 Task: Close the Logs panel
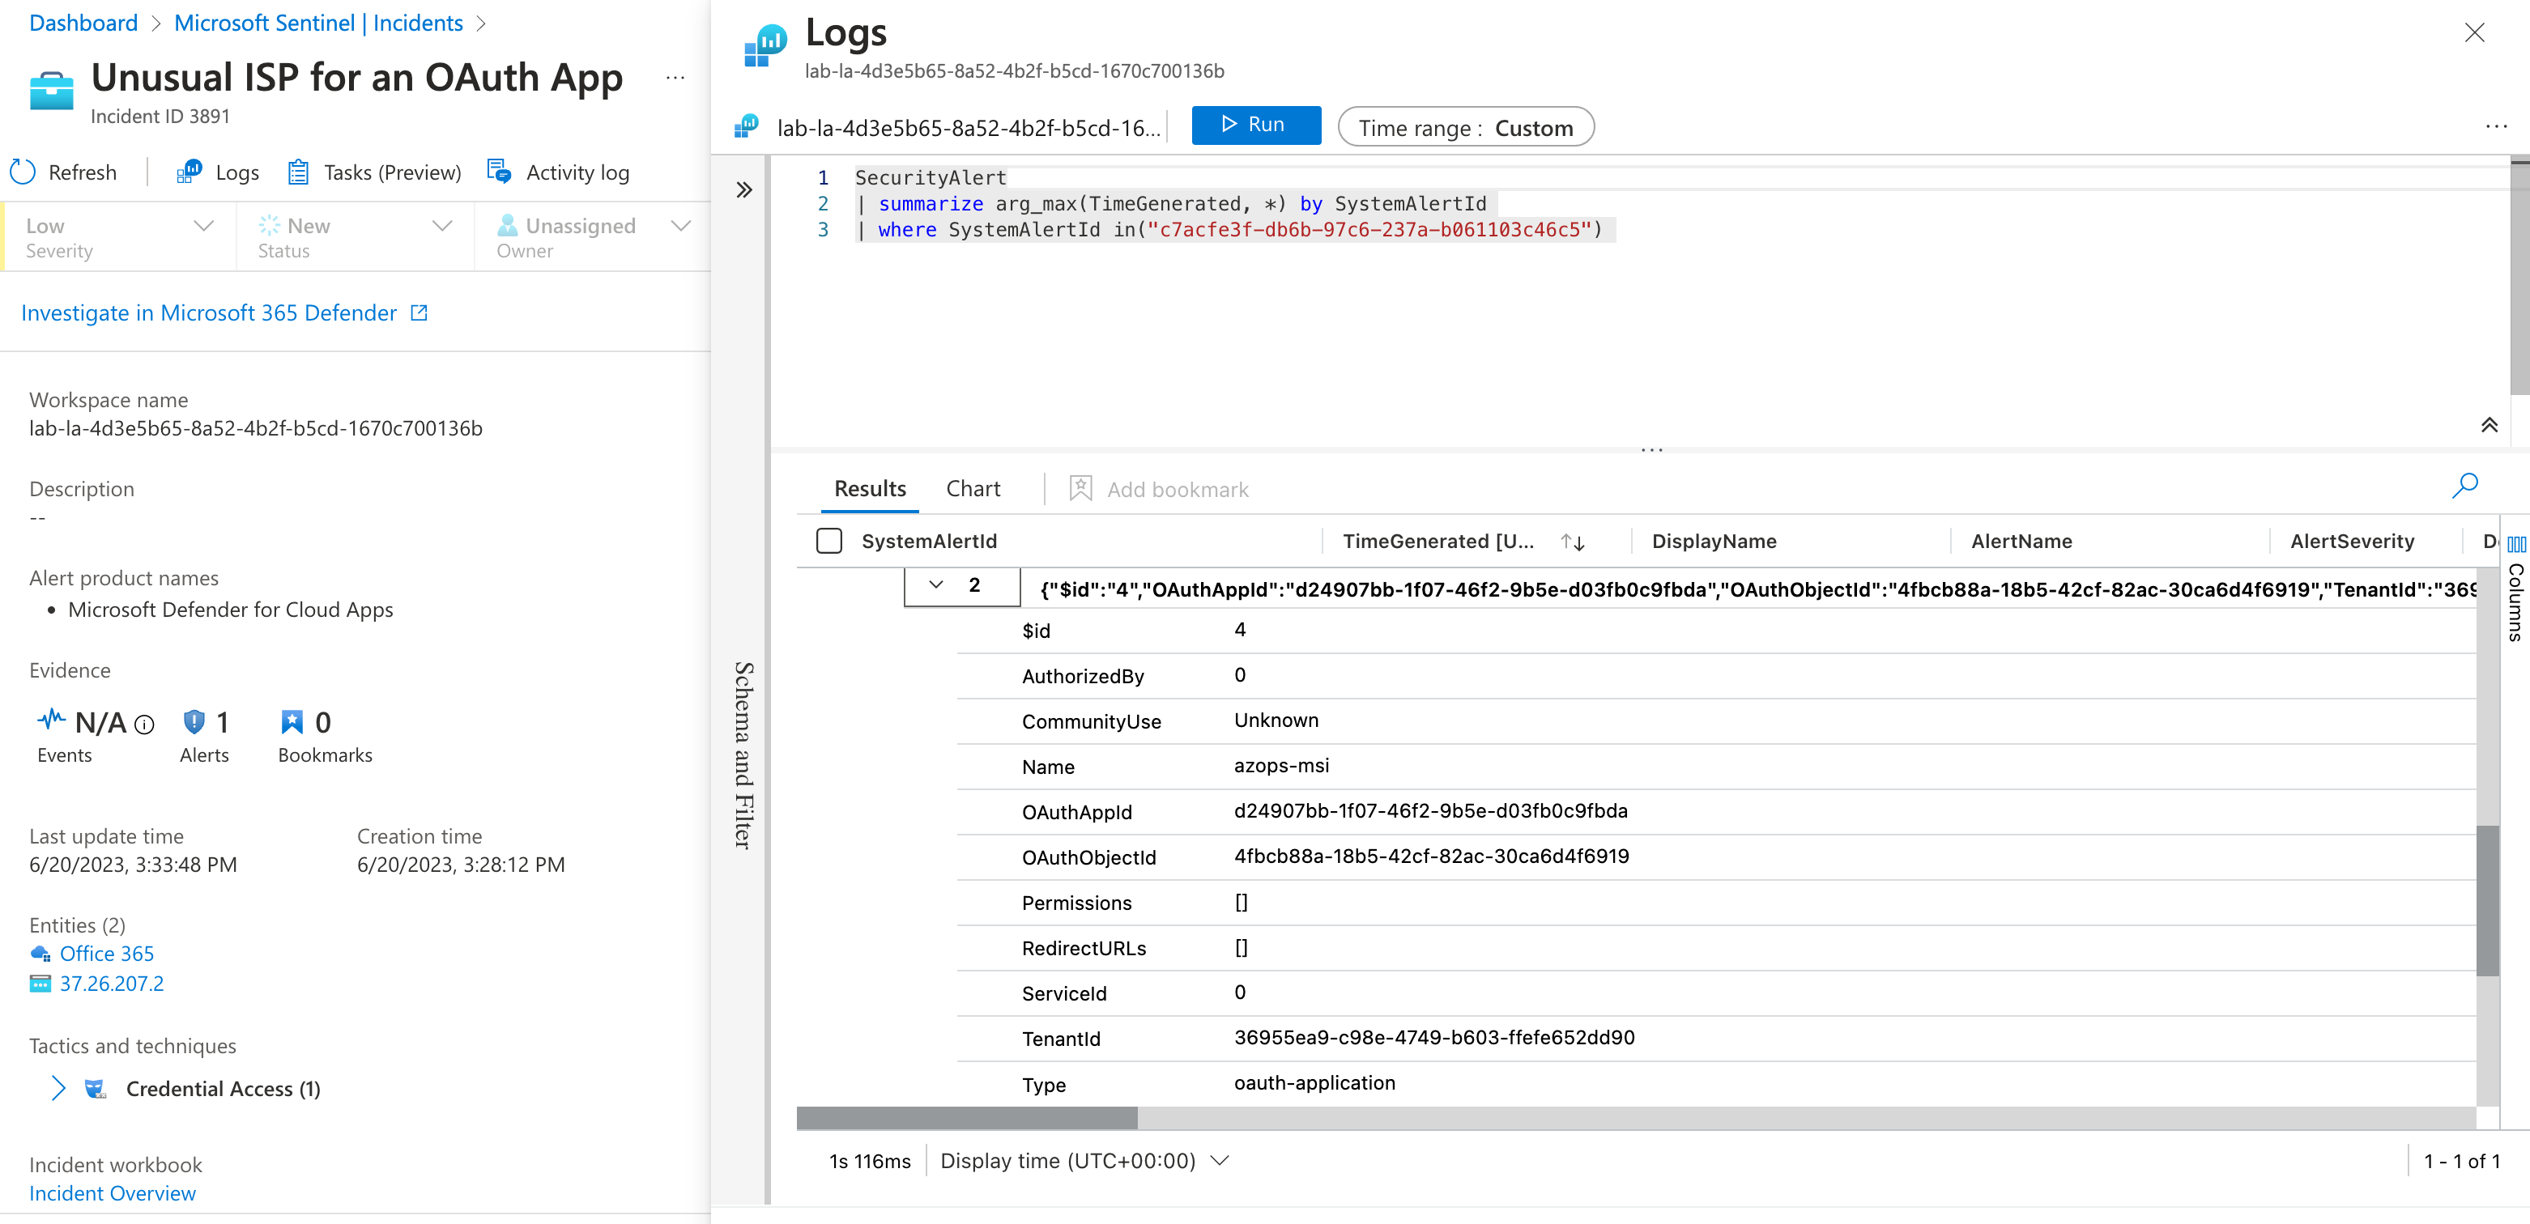click(2474, 33)
